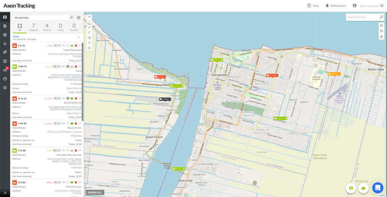This screenshot has height=197, width=387.
Task: Zoom in on the map
Action: 89,17
